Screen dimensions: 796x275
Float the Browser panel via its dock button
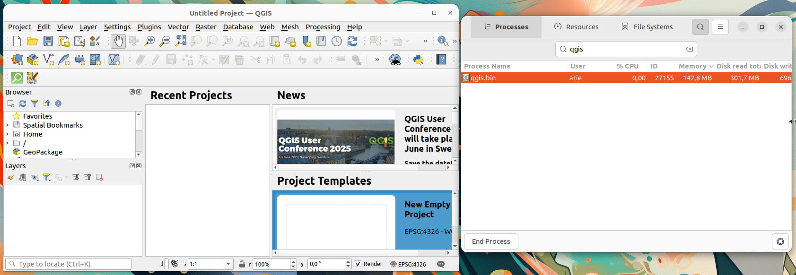pyautogui.click(x=132, y=92)
